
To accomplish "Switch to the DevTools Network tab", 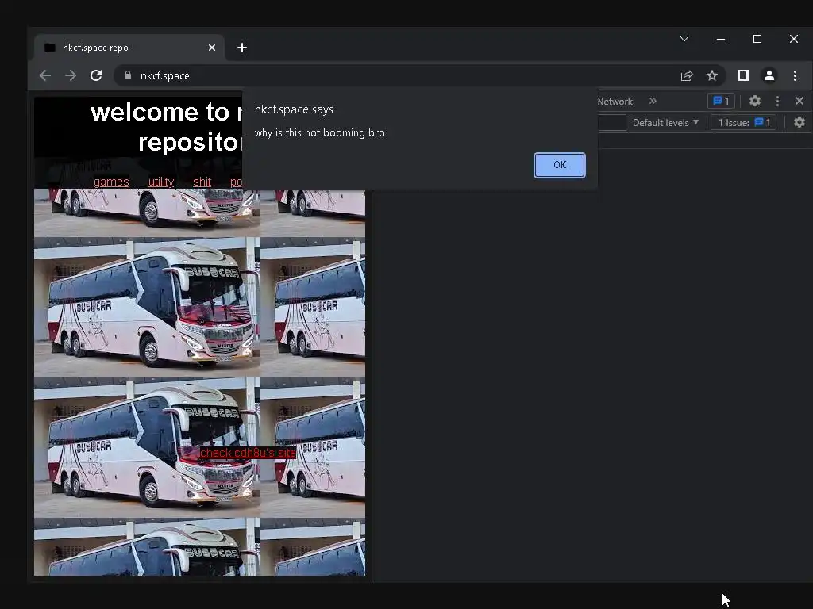I will [x=615, y=101].
